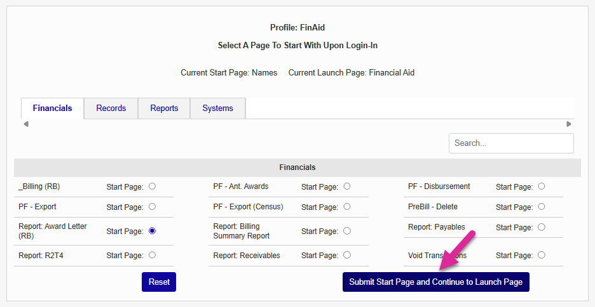Set Report: Payables as start page

[x=541, y=227]
